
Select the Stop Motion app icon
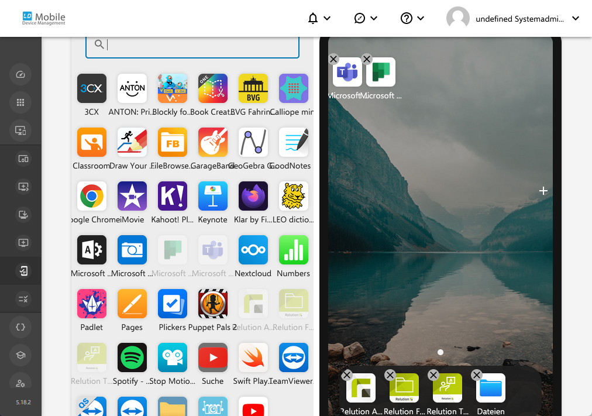tap(173, 357)
